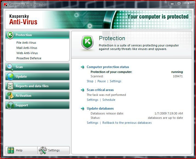
Task: Click the Help button label
Action: [x=19, y=150]
